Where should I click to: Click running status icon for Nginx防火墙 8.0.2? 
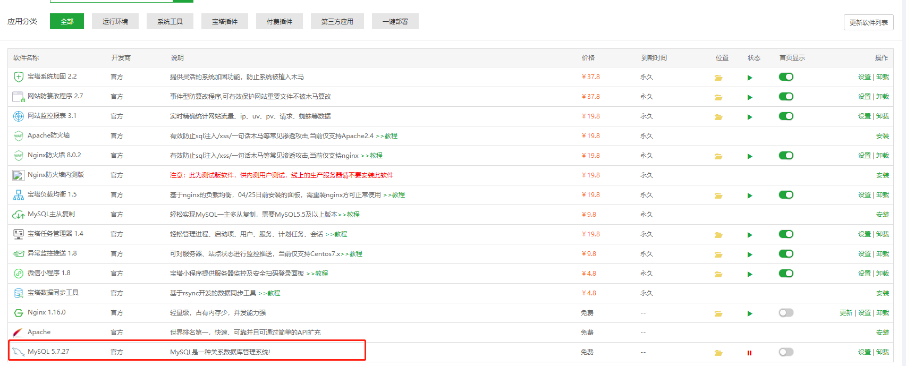click(x=750, y=156)
